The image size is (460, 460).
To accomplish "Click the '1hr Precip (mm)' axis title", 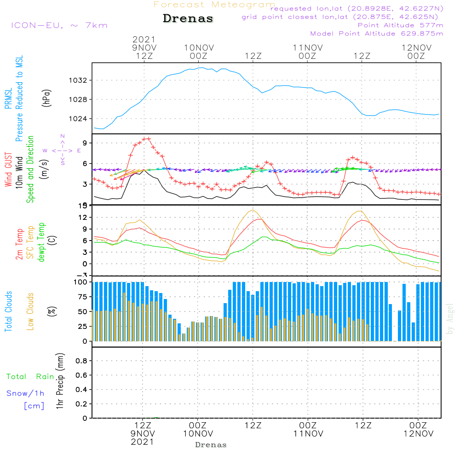I will coord(60,381).
